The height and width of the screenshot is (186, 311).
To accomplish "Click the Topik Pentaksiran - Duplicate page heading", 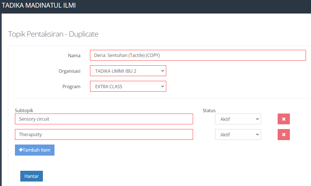I will 53,34.
